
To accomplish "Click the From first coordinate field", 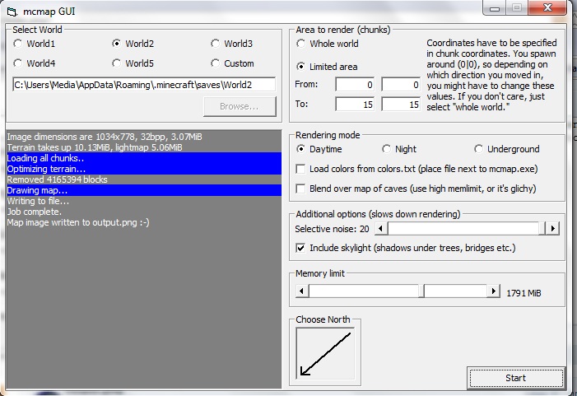I will pos(355,85).
